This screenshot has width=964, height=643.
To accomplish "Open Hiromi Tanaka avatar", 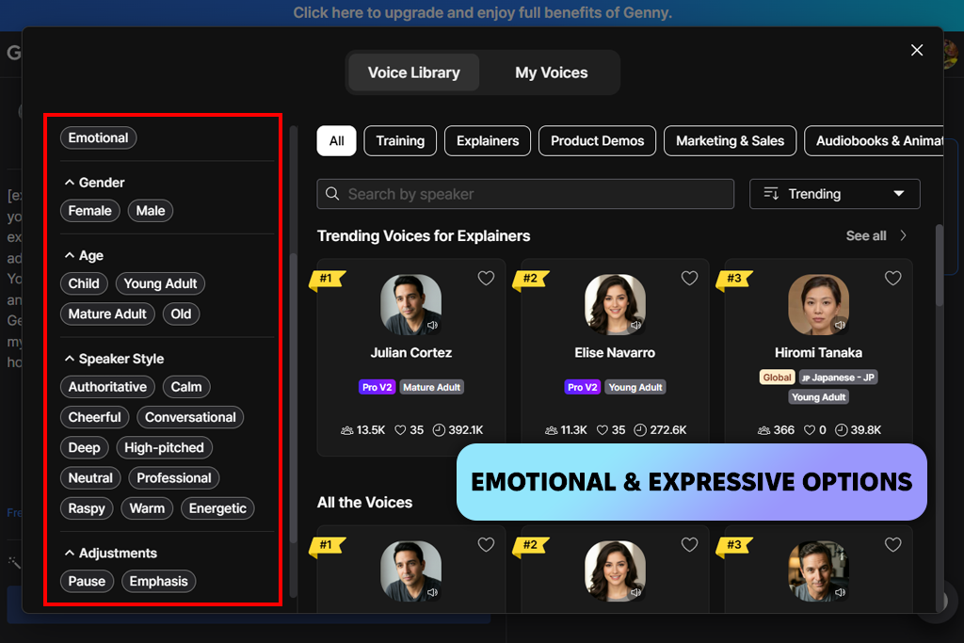I will (x=818, y=304).
